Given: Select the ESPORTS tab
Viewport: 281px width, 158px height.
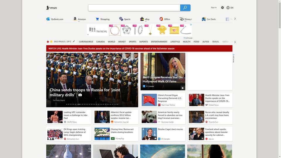Looking at the screenshot, I should tap(143, 42).
